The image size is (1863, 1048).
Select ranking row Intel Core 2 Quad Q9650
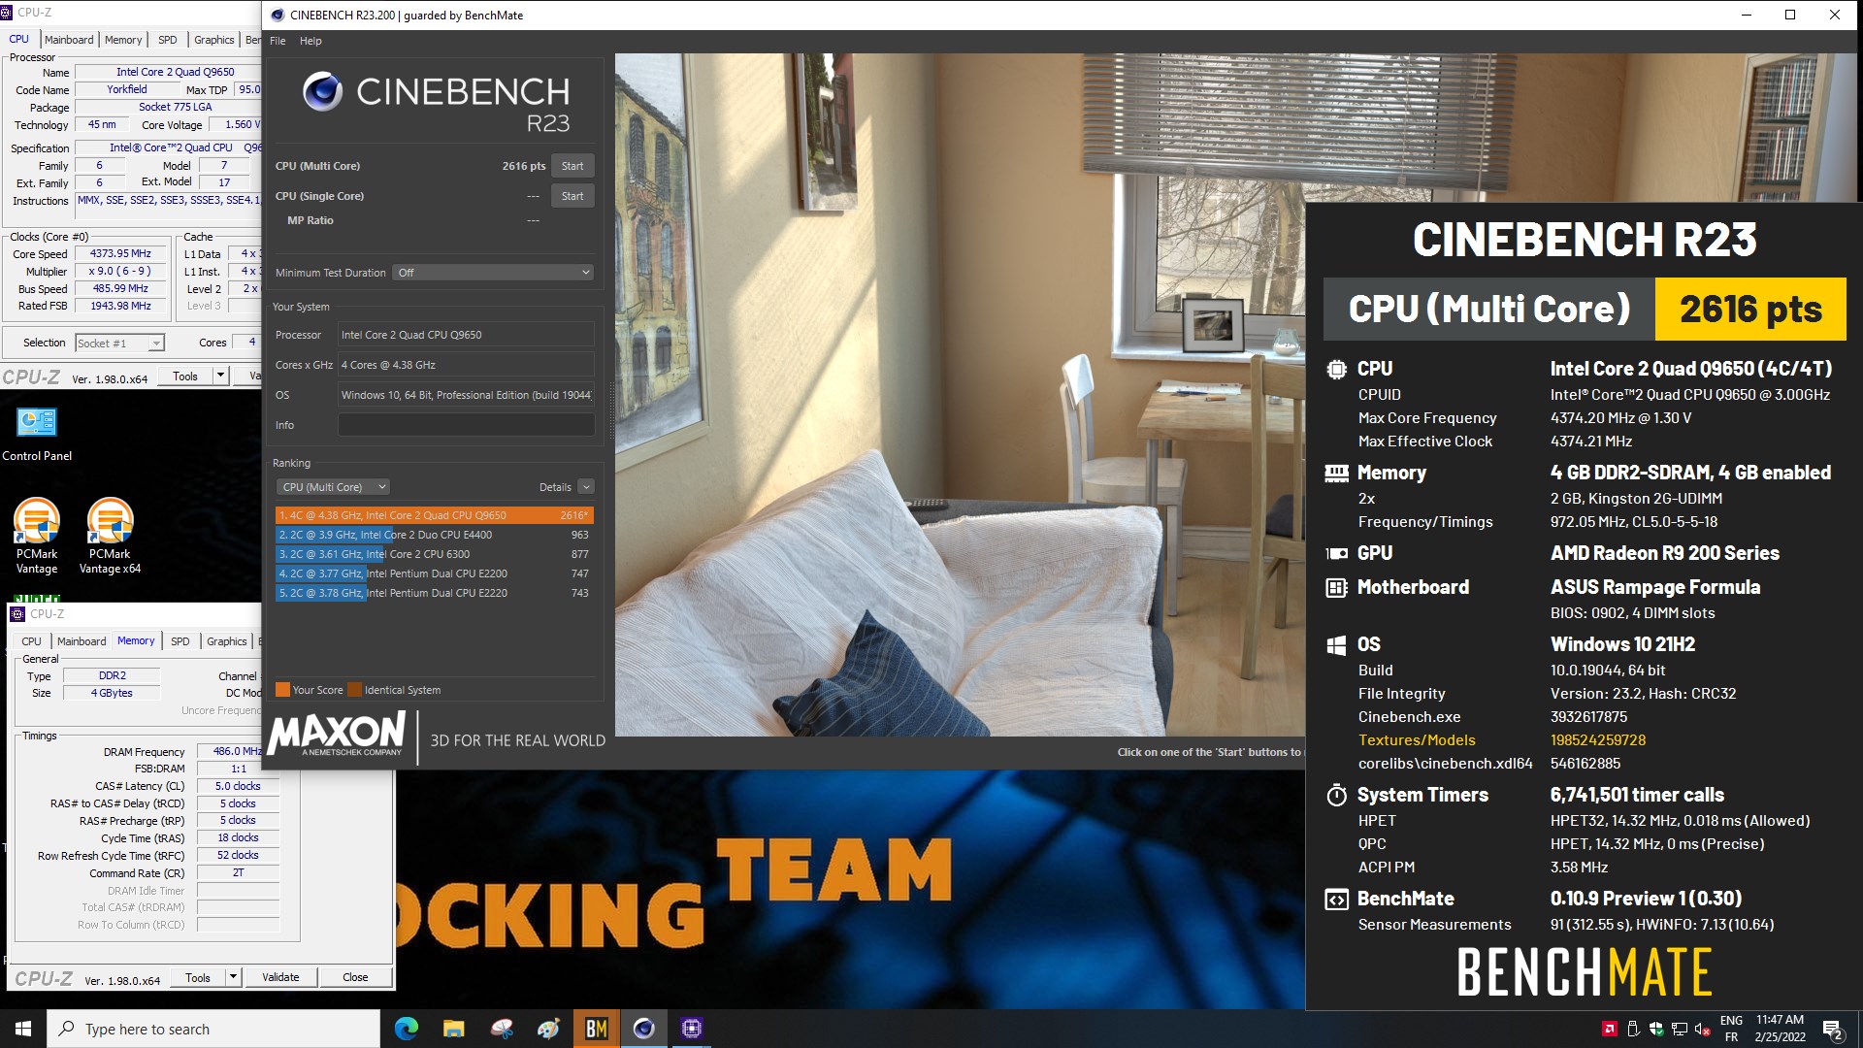coord(434,515)
